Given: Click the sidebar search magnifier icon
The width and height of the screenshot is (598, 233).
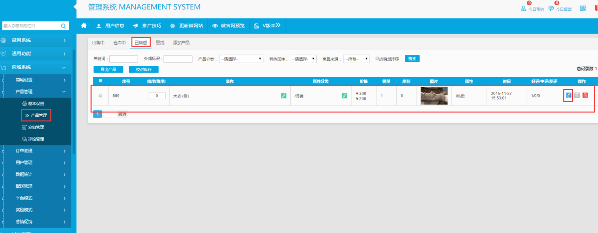Looking at the screenshot, I should point(64,25).
